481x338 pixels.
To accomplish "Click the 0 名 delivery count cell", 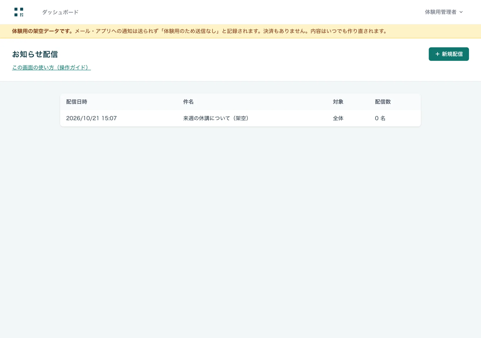I will 380,118.
